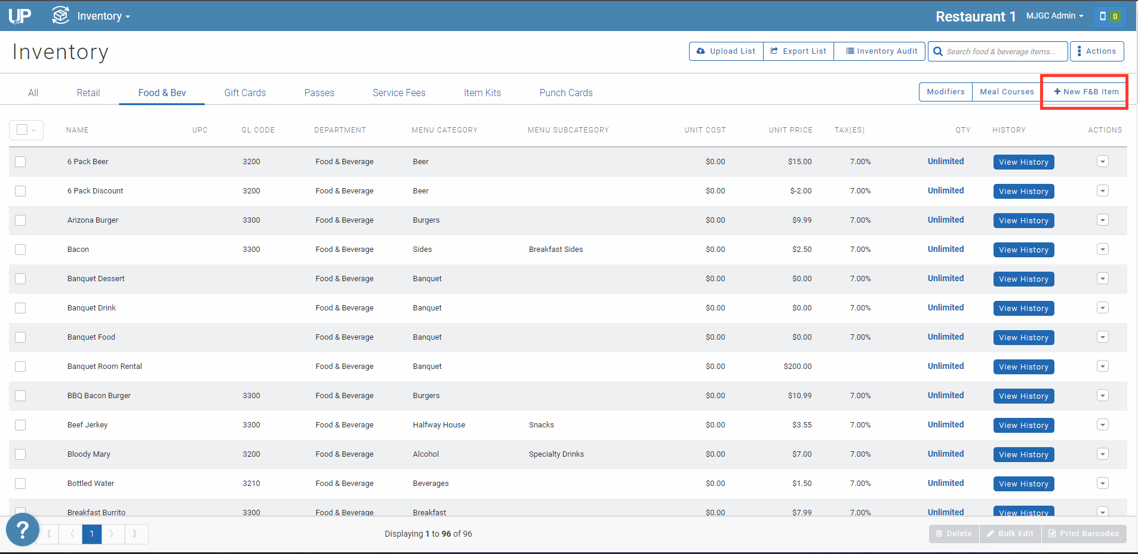Click the search magnifier icon
The image size is (1138, 554).
[x=937, y=51]
